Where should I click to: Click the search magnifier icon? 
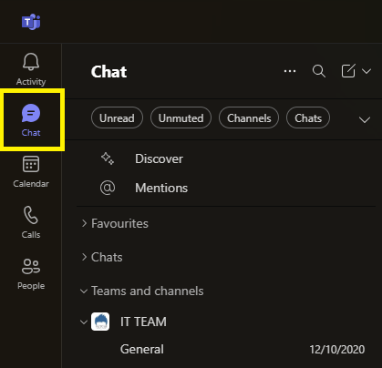click(x=319, y=71)
